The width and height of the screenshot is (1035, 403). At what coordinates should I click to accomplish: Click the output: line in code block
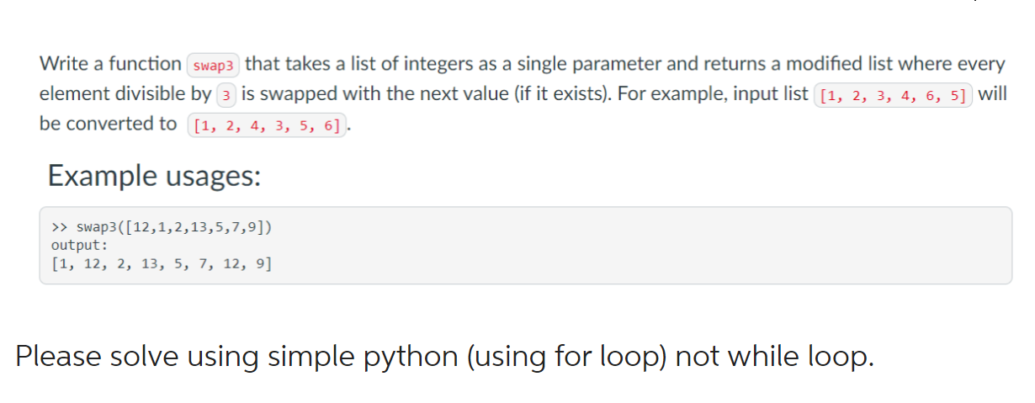79,246
